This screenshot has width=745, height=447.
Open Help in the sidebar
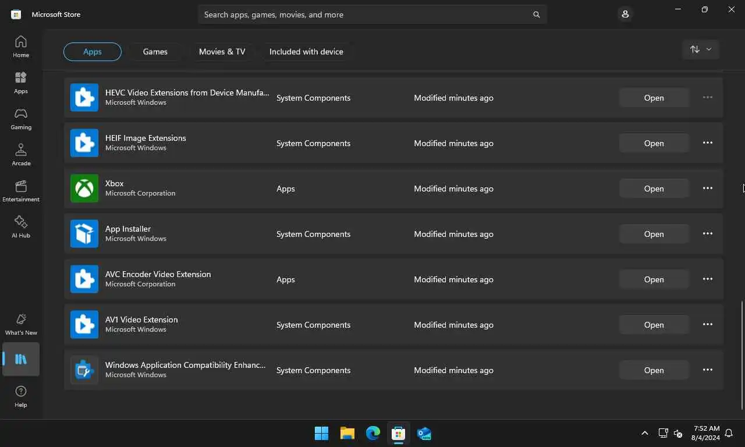[x=21, y=396]
